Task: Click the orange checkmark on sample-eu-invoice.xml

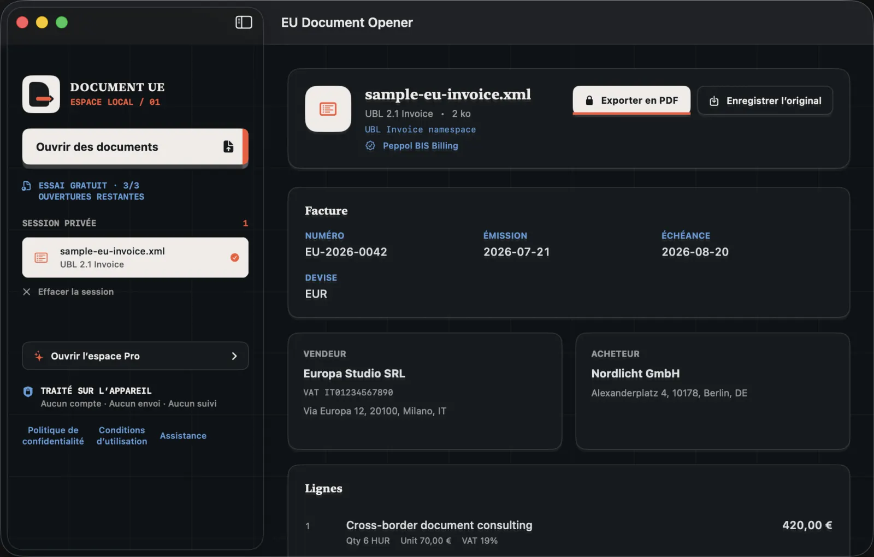Action: pos(235,258)
